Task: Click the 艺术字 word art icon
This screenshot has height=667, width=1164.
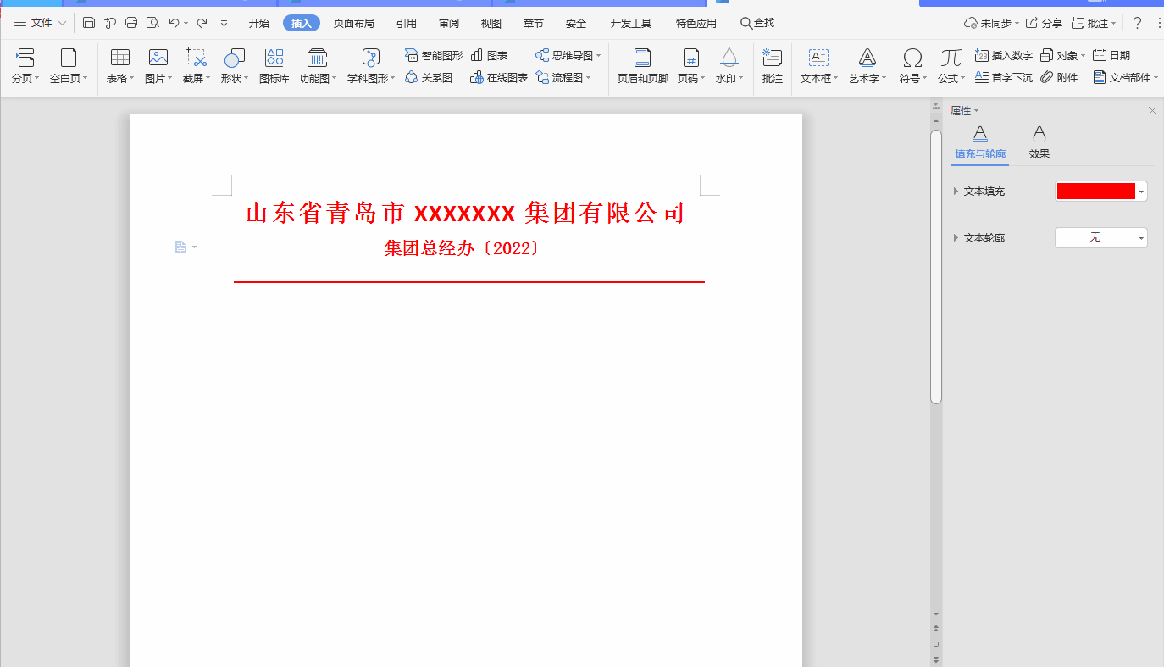Action: click(x=867, y=58)
